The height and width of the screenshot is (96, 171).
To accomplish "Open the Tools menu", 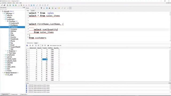I will [x=17, y=3].
